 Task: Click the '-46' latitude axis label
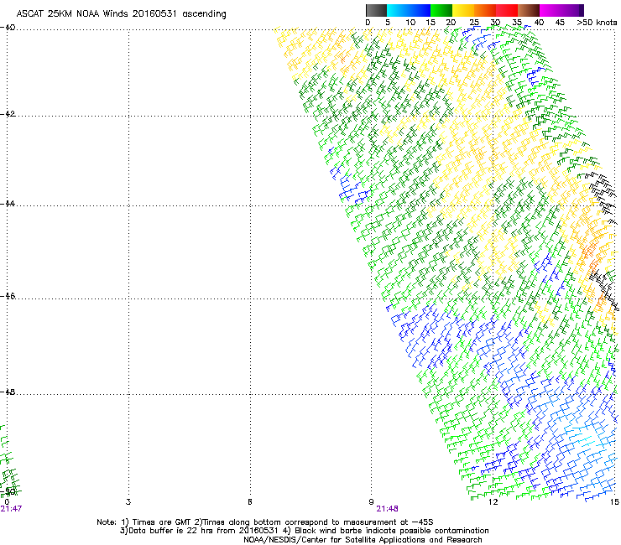pos(8,296)
